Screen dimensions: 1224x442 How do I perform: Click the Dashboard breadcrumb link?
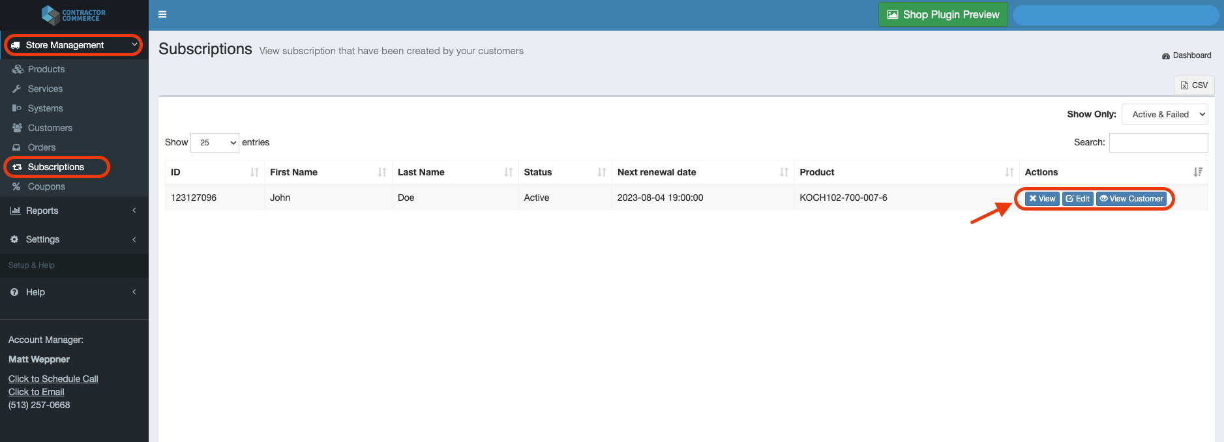(x=1187, y=55)
